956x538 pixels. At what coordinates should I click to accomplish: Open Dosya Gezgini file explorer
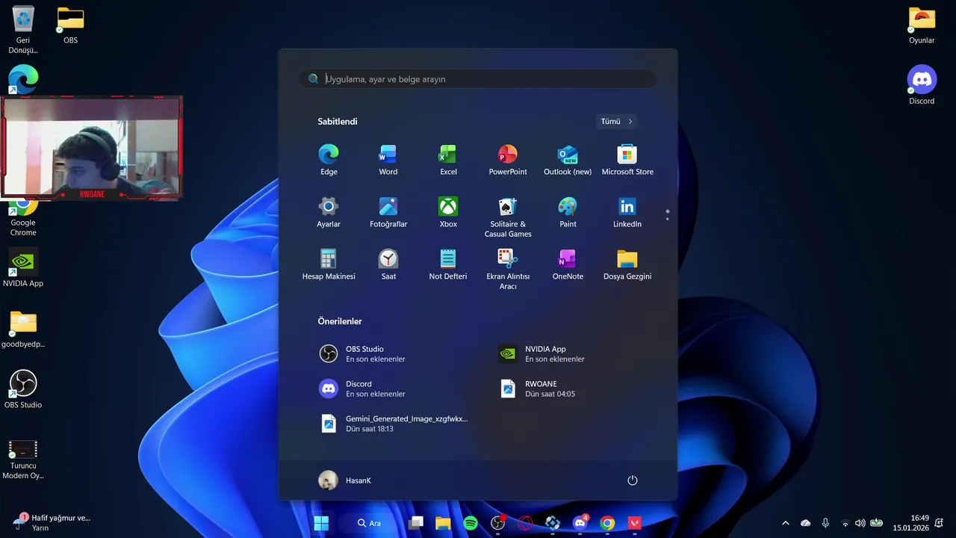click(627, 265)
